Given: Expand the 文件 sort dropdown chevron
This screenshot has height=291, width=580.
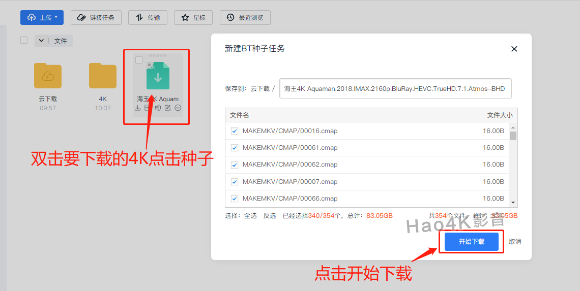Looking at the screenshot, I should (41, 41).
